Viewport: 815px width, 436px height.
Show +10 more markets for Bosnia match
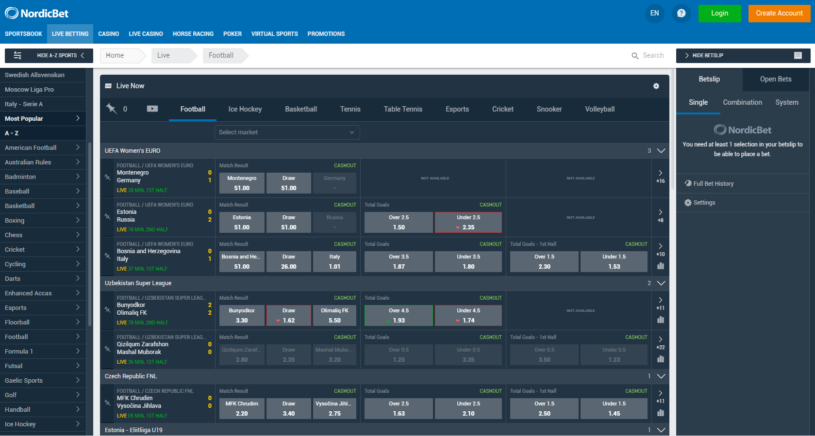tap(660, 250)
